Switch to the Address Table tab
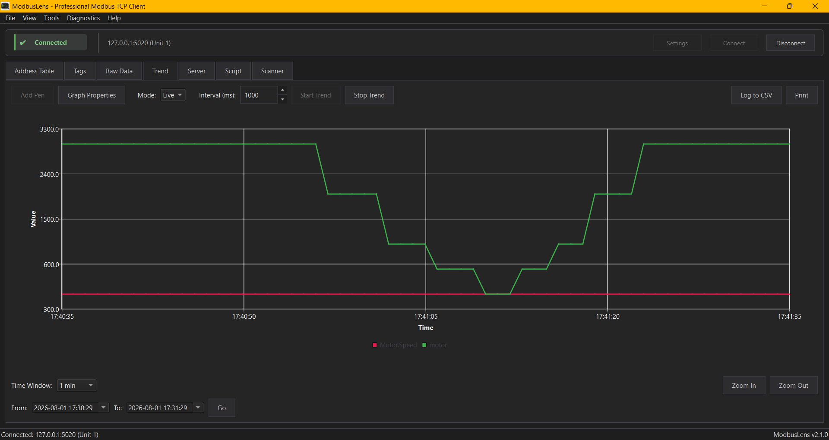Viewport: 829px width, 440px height. [x=34, y=71]
